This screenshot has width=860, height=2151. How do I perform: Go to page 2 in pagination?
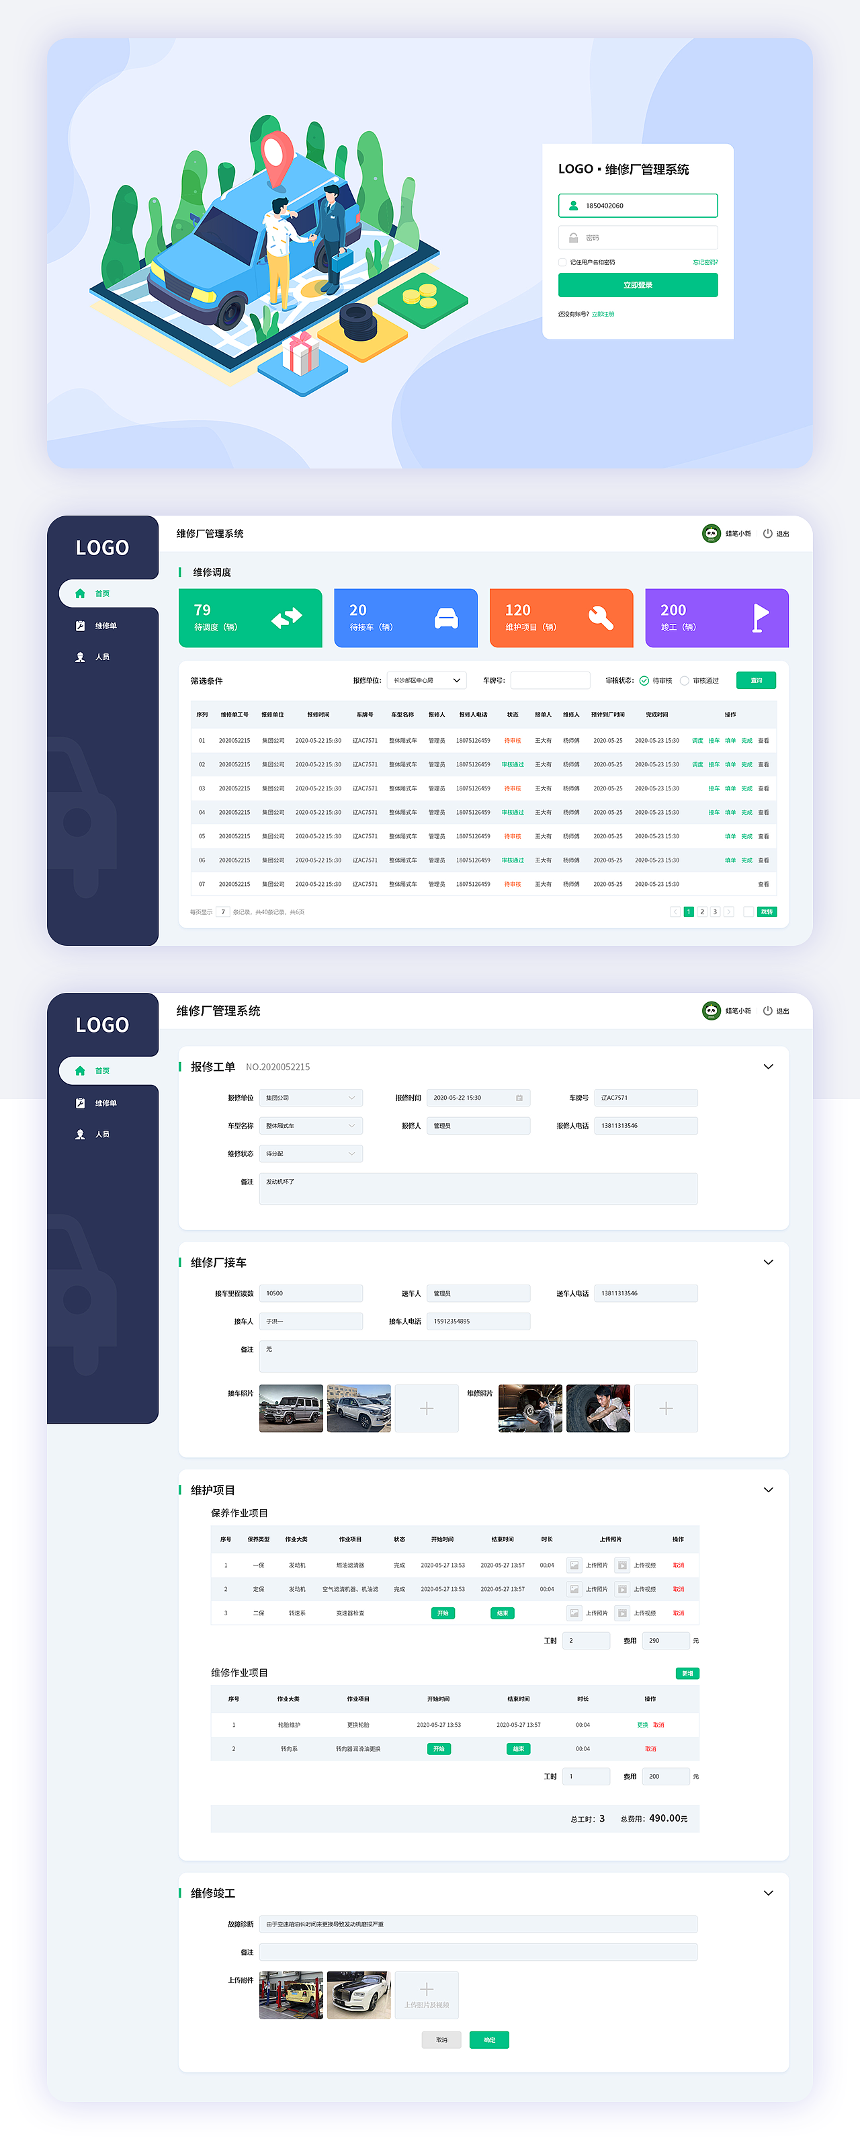pos(702,912)
